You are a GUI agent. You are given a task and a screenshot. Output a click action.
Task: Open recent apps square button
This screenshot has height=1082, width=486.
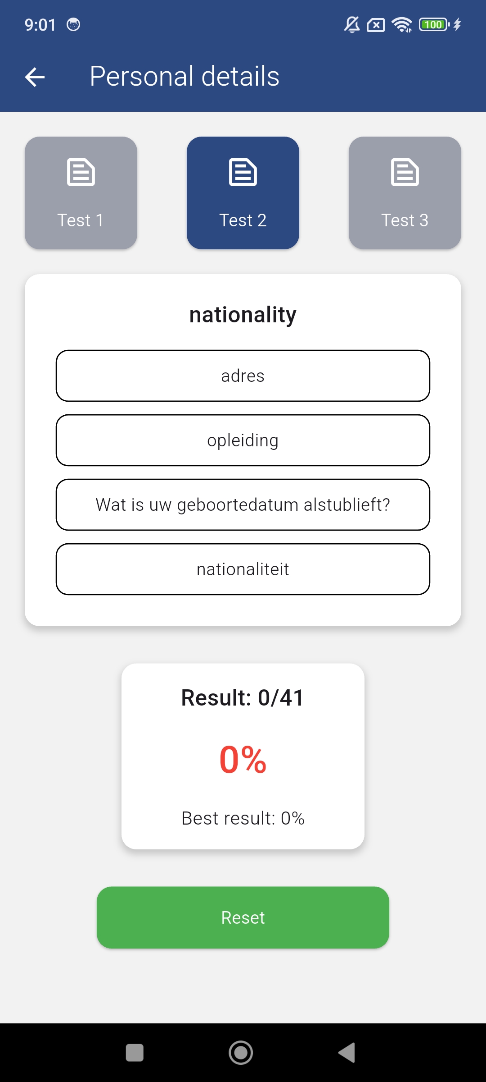135,1053
